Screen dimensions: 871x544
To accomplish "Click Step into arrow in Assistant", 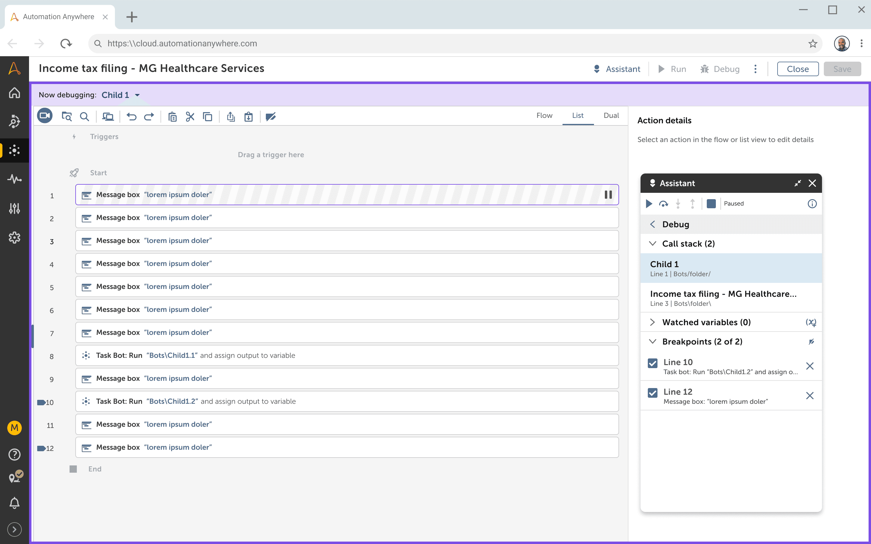I will click(678, 204).
